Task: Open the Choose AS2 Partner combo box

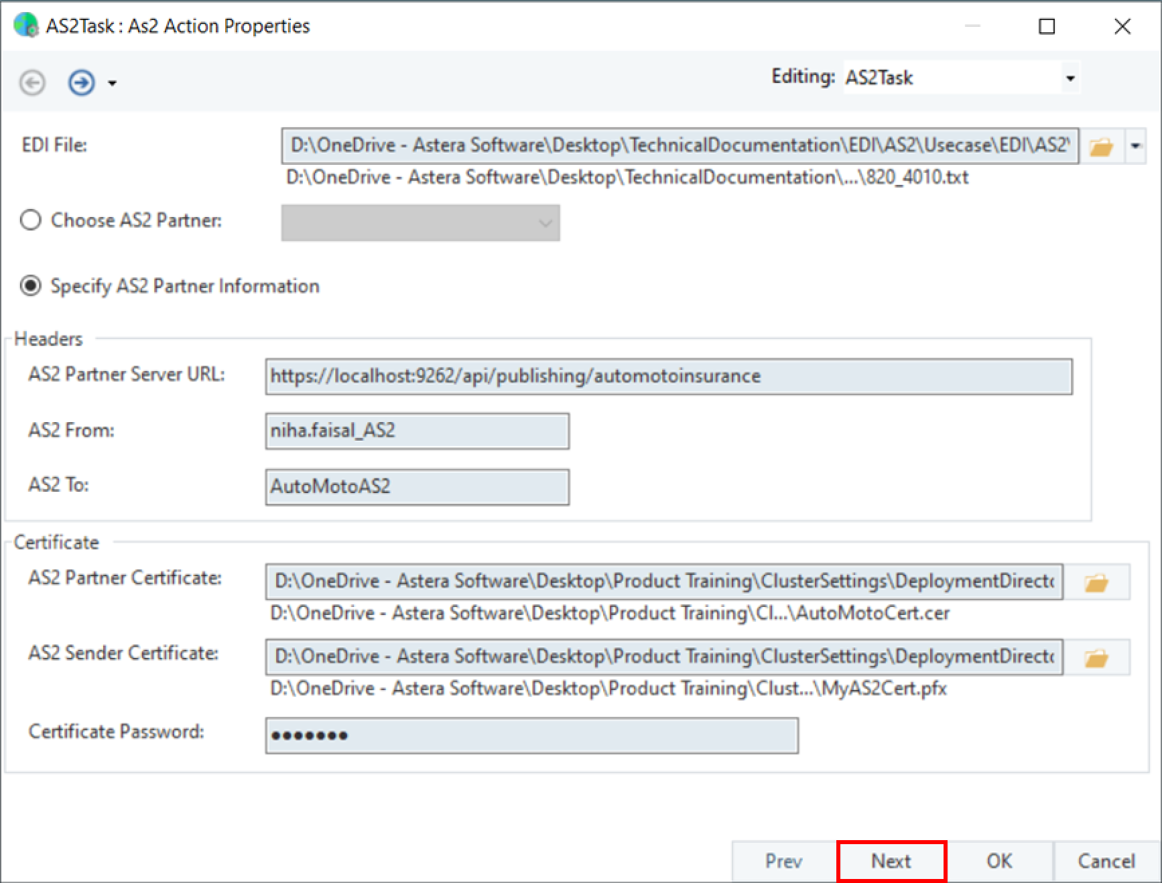Action: click(420, 223)
